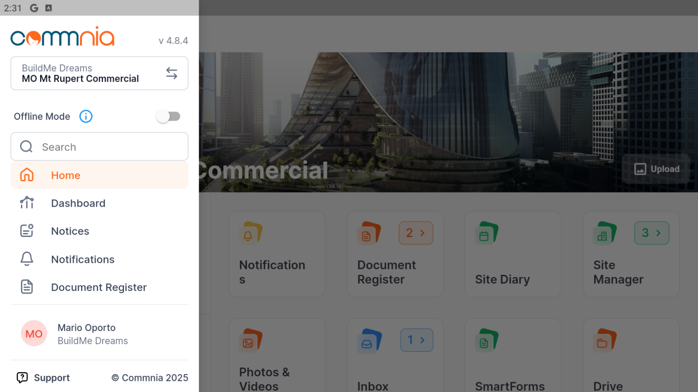Expand Document Register count badge 2

click(x=415, y=233)
